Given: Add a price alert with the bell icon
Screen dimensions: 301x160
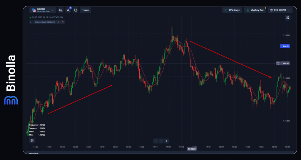Looking at the screenshot, I should pos(76,10).
